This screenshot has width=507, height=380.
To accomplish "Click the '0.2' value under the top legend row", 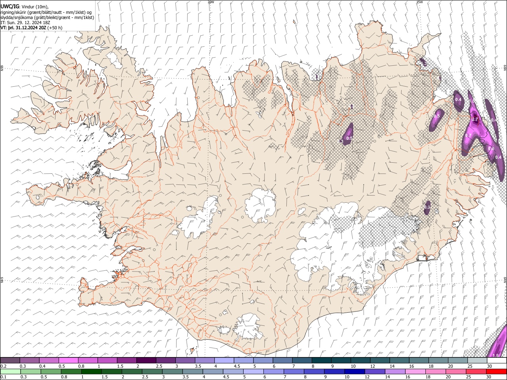I will click(x=2, y=366).
